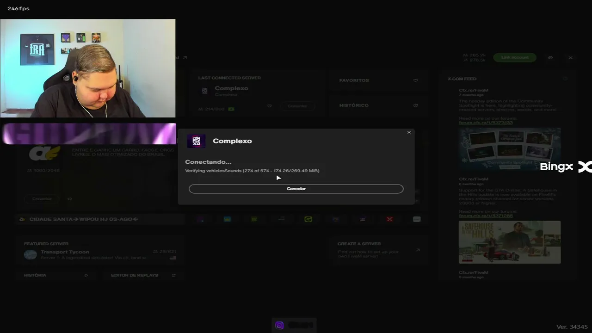Click the purple server icon in the icon row

pos(201,219)
